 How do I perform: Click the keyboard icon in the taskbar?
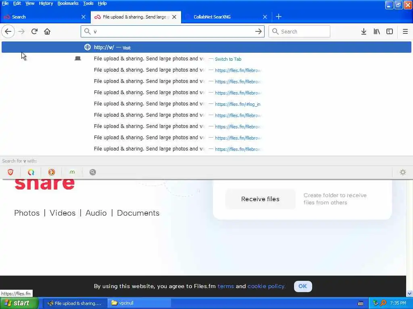(x=361, y=303)
